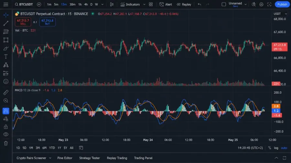291x163 pixels.
Task: Select the Vol · BTC indicator legend
Action: click(x=21, y=30)
